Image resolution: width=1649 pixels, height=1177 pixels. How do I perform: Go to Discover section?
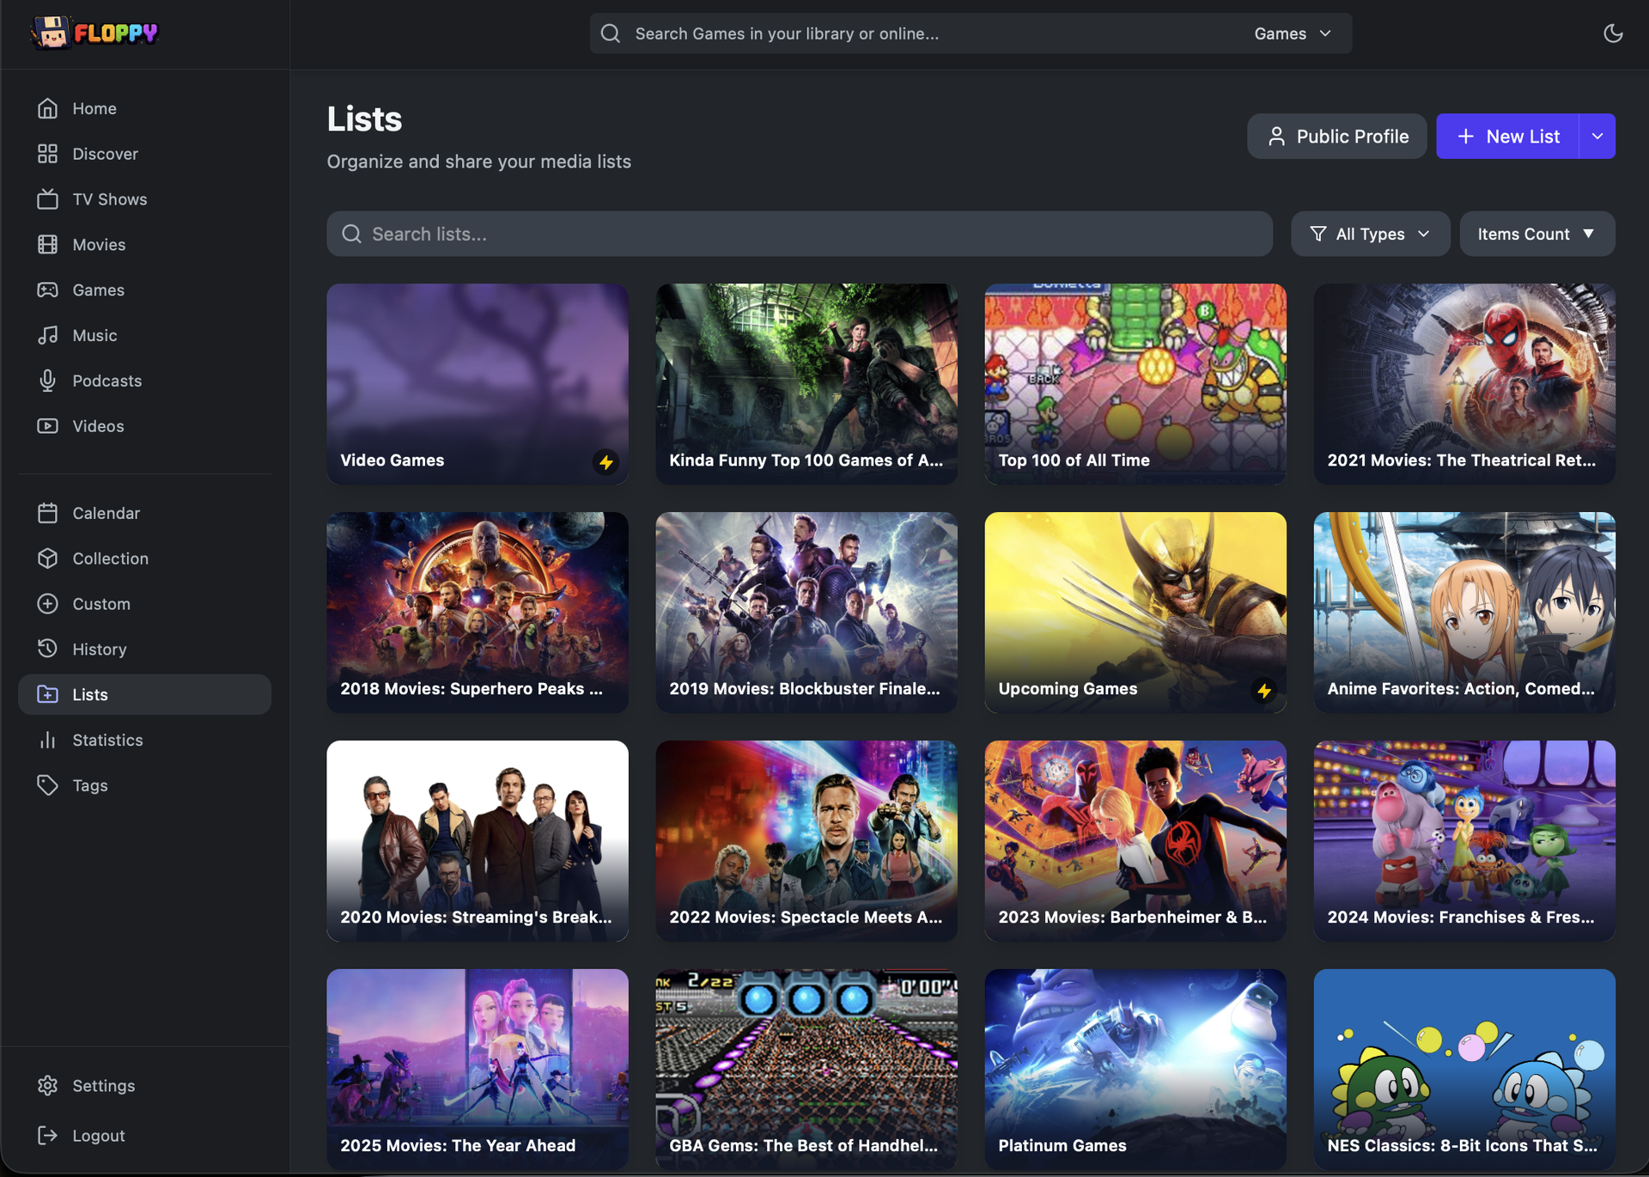[x=144, y=154]
